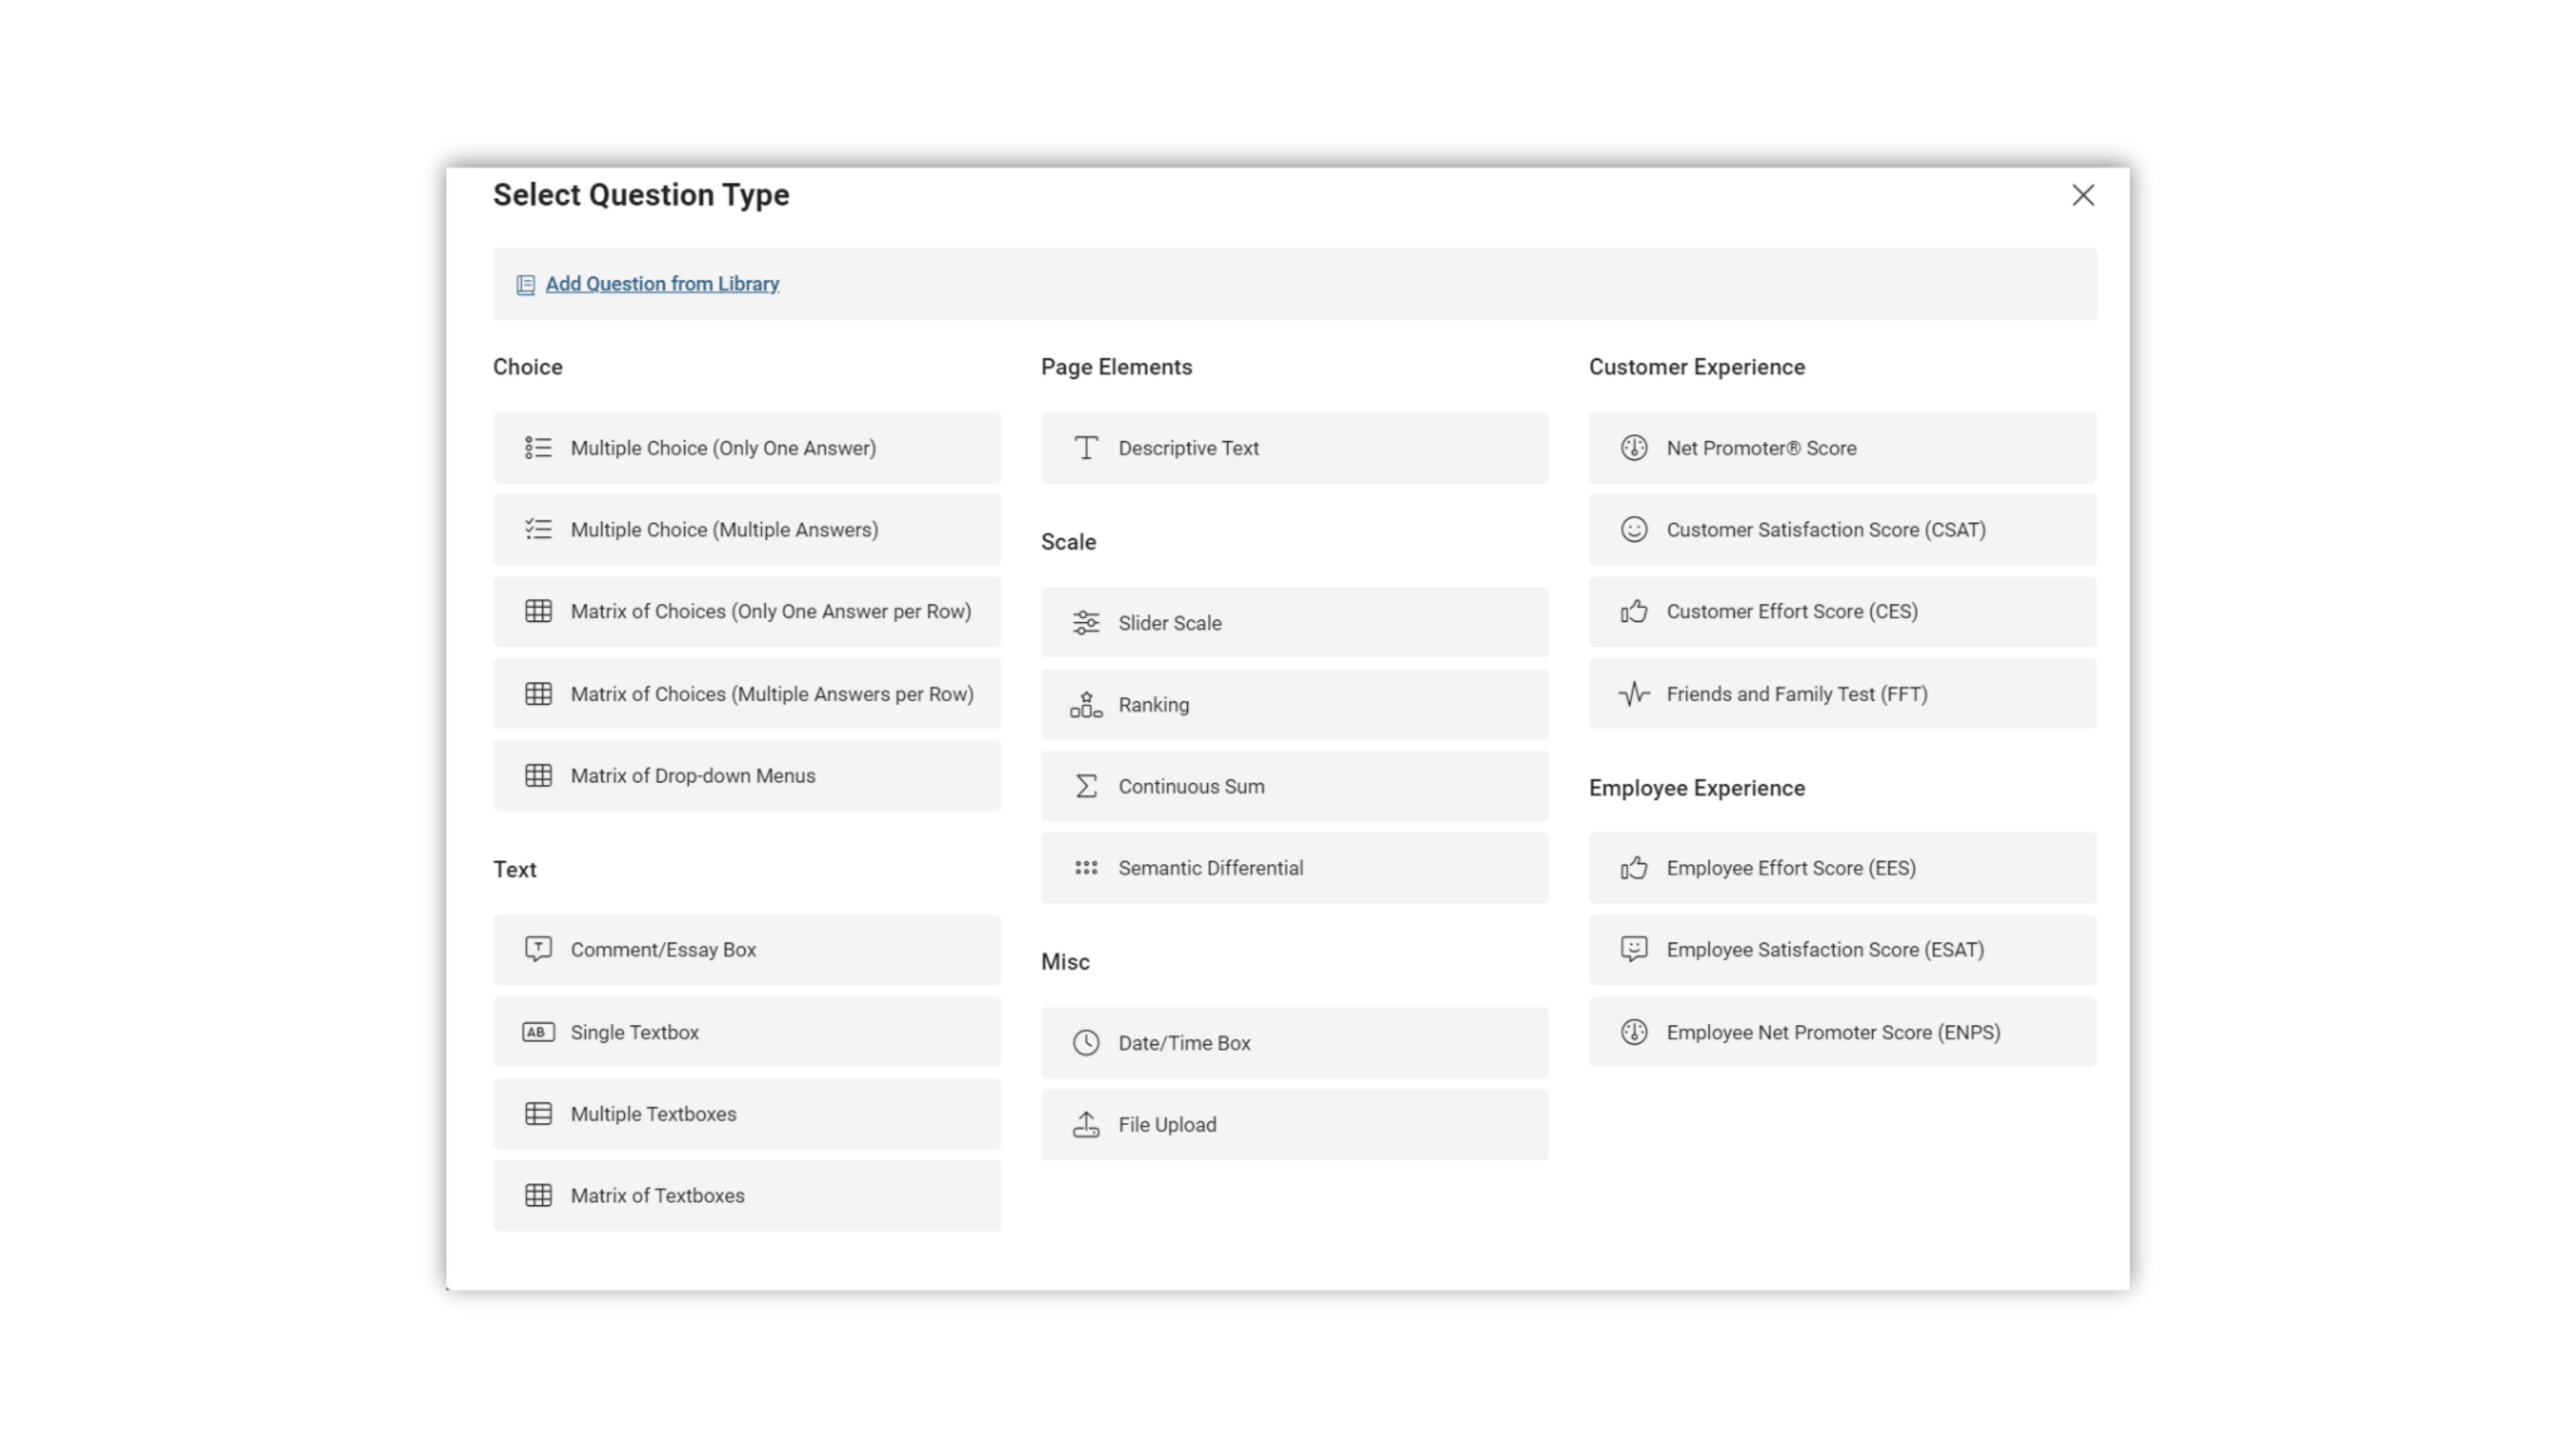The width and height of the screenshot is (2576, 1451).
Task: Click the File Upload arrow icon
Action: [x=1086, y=1124]
